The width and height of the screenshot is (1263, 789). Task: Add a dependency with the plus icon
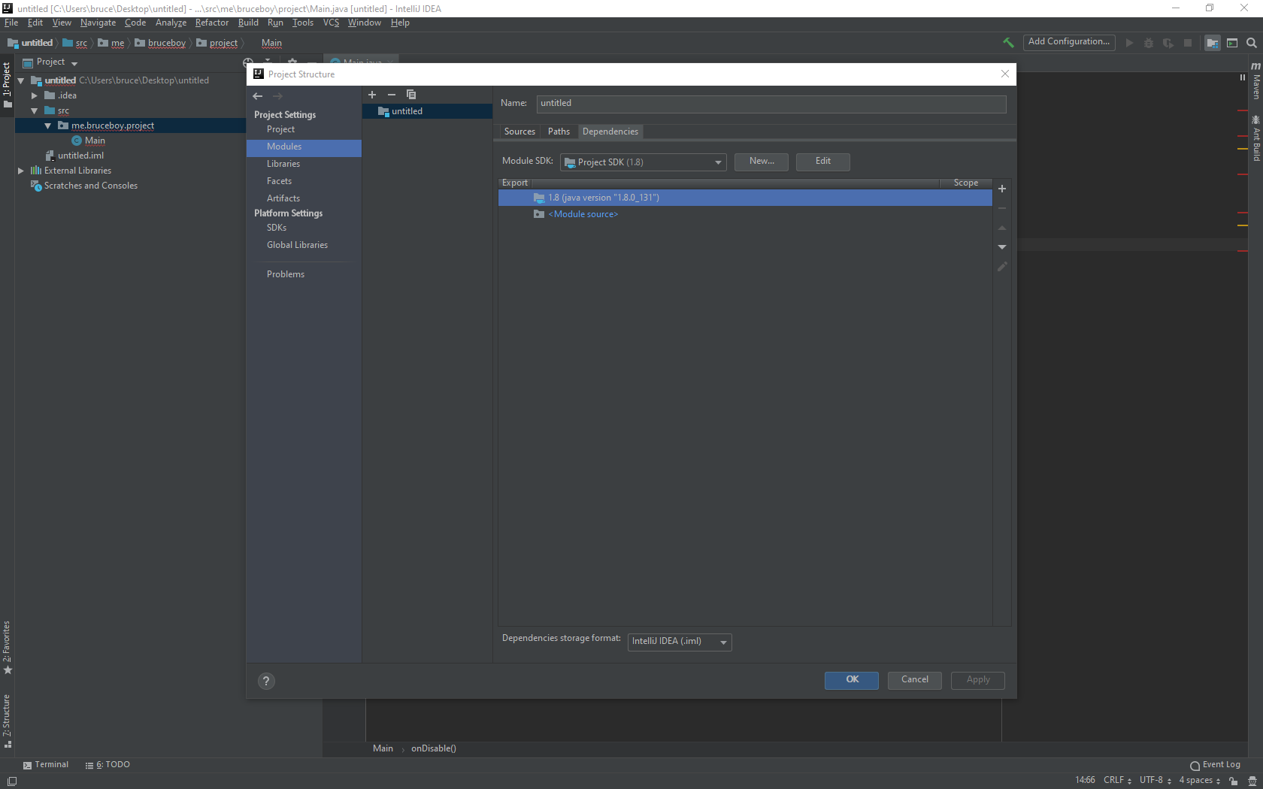click(1002, 189)
